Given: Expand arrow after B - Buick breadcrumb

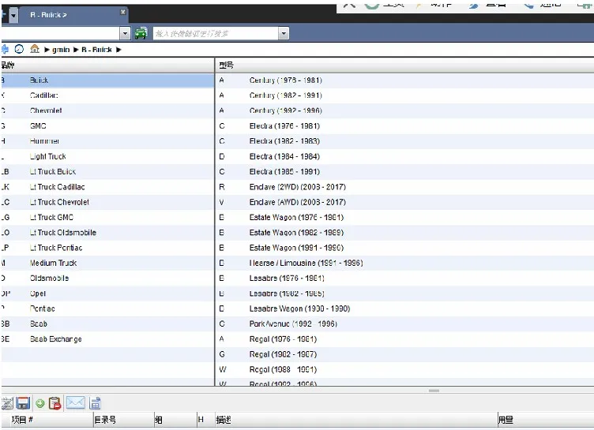Looking at the screenshot, I should (x=118, y=50).
